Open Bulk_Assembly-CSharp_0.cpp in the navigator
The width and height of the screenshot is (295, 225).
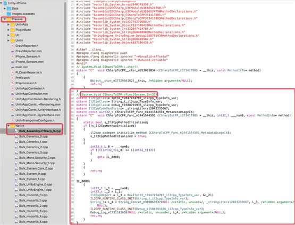pos(40,131)
